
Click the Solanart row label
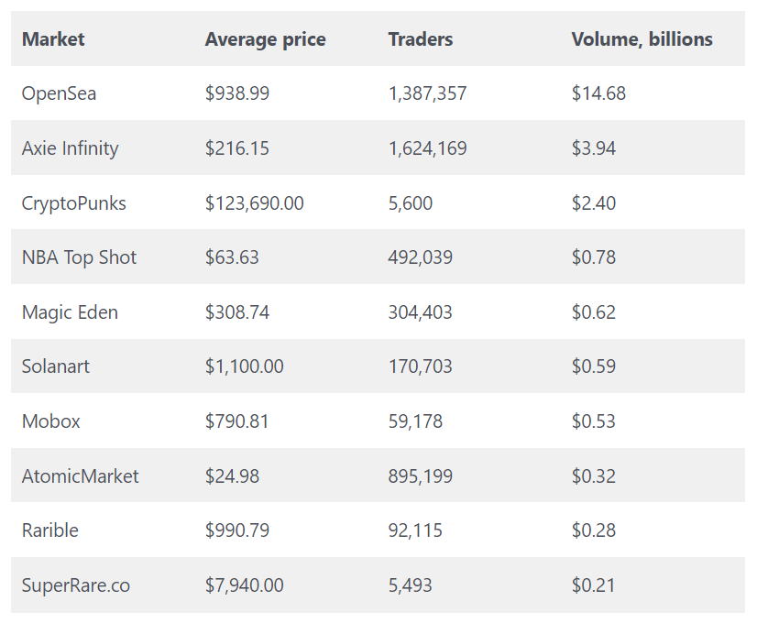pyautogui.click(x=56, y=366)
